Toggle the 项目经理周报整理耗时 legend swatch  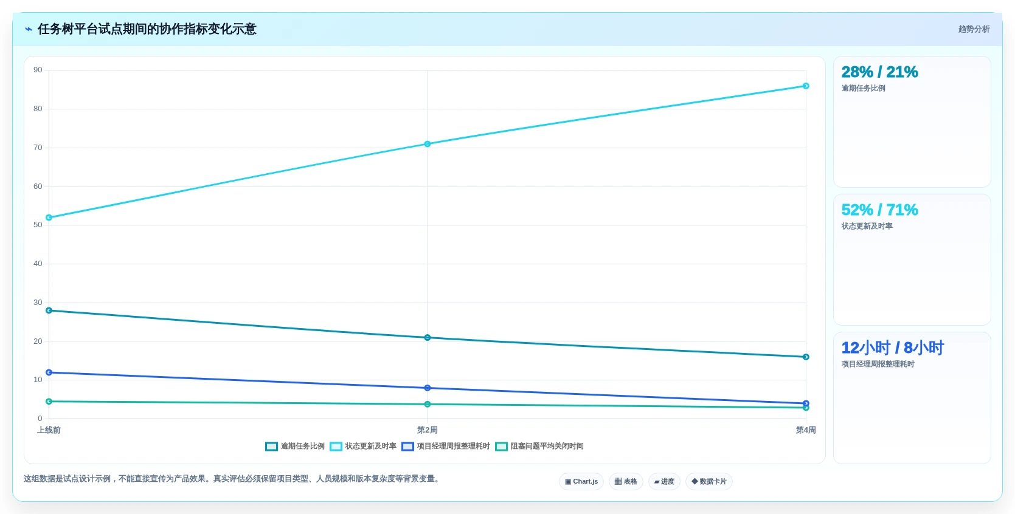pyautogui.click(x=407, y=447)
